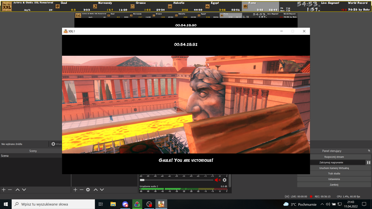Adjust the audio mixer volume slider
The height and width of the screenshot is (209, 372).
pos(177,180)
